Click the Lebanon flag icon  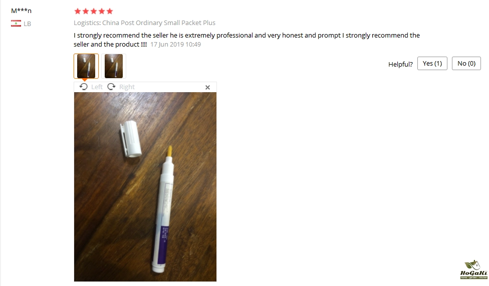[16, 24]
